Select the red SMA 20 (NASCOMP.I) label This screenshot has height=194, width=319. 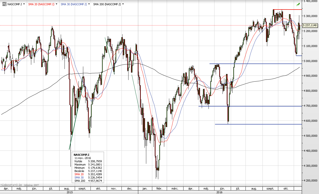click(x=41, y=4)
